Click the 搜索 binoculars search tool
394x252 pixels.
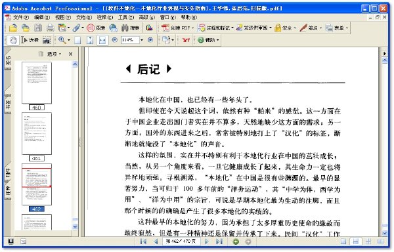tap(130, 28)
